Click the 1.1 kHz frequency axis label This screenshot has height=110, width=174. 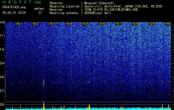(x=2, y=36)
